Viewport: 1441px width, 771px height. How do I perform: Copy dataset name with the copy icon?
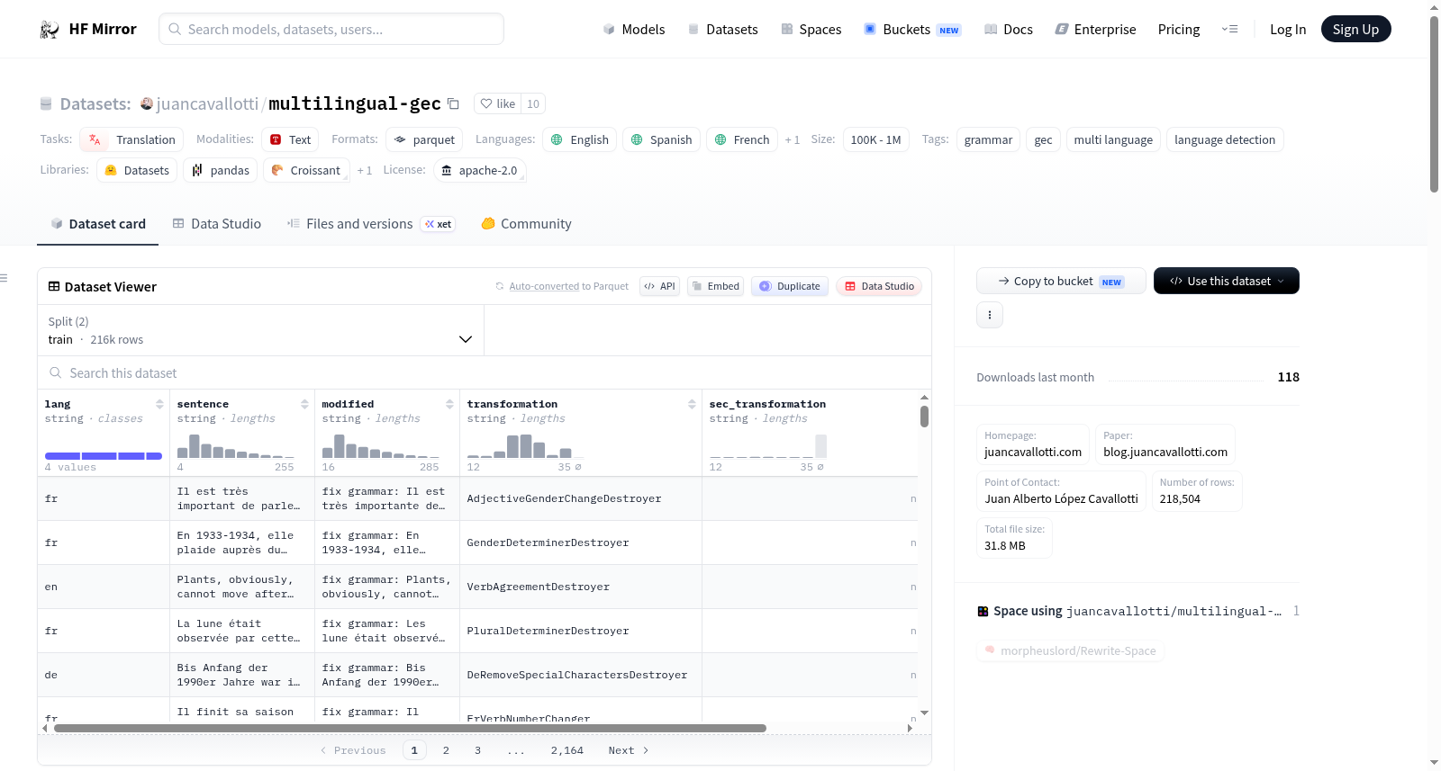(454, 103)
